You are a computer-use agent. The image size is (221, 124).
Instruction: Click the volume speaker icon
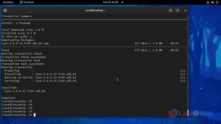[212, 2]
